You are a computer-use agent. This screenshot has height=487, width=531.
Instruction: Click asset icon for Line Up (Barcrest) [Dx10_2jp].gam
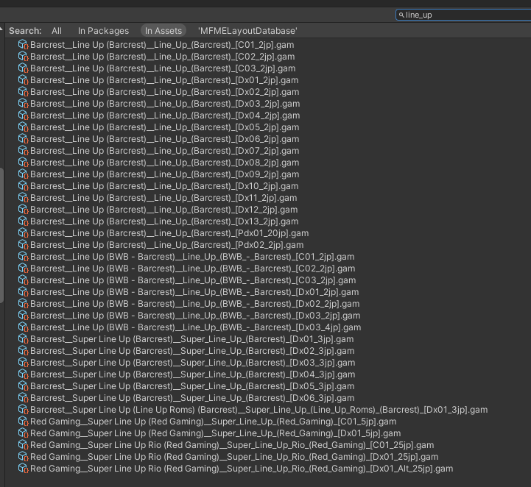[23, 186]
